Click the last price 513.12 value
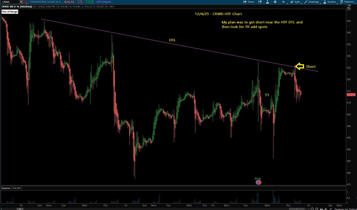357x210 pixels. (x=69, y=2)
